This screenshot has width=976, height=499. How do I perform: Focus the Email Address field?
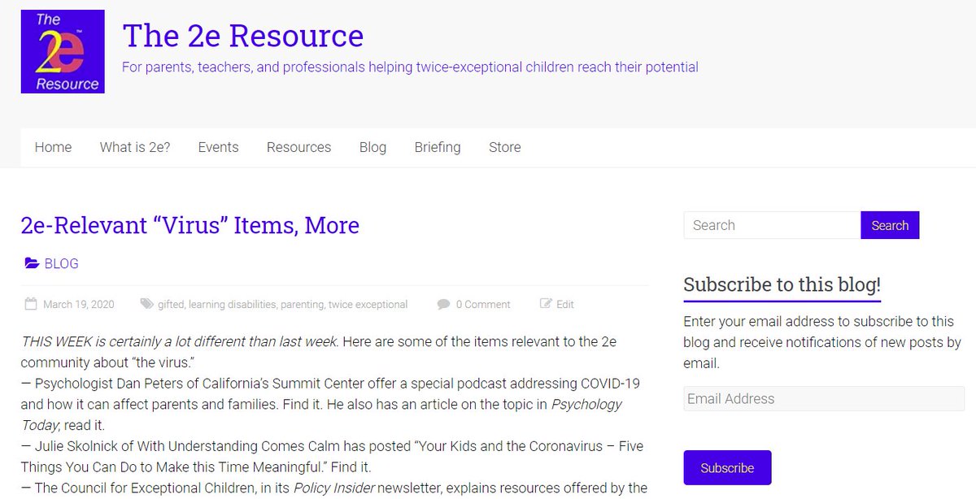824,399
